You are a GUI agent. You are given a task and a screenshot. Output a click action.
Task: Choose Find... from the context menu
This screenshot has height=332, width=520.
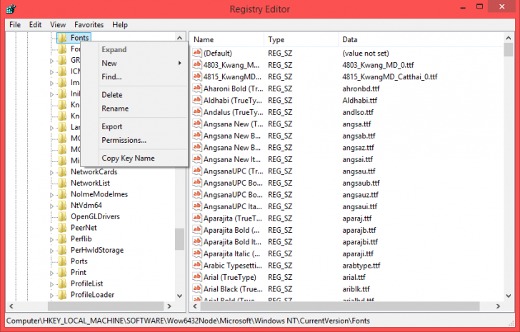134,77
